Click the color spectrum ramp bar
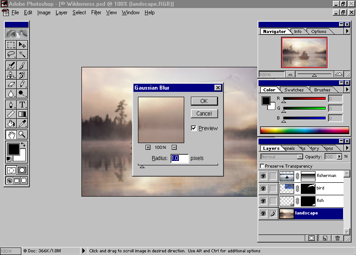 pyautogui.click(x=305, y=130)
